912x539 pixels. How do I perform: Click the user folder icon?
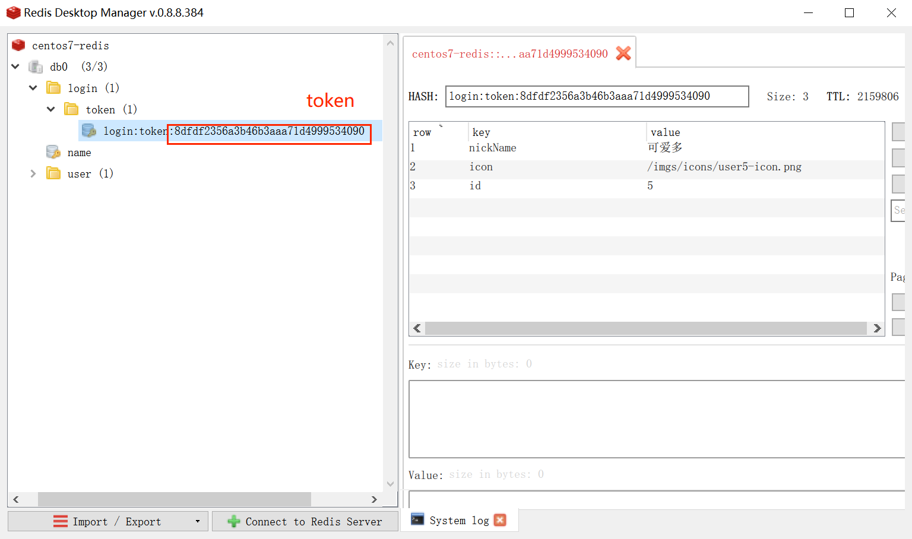[x=54, y=173]
